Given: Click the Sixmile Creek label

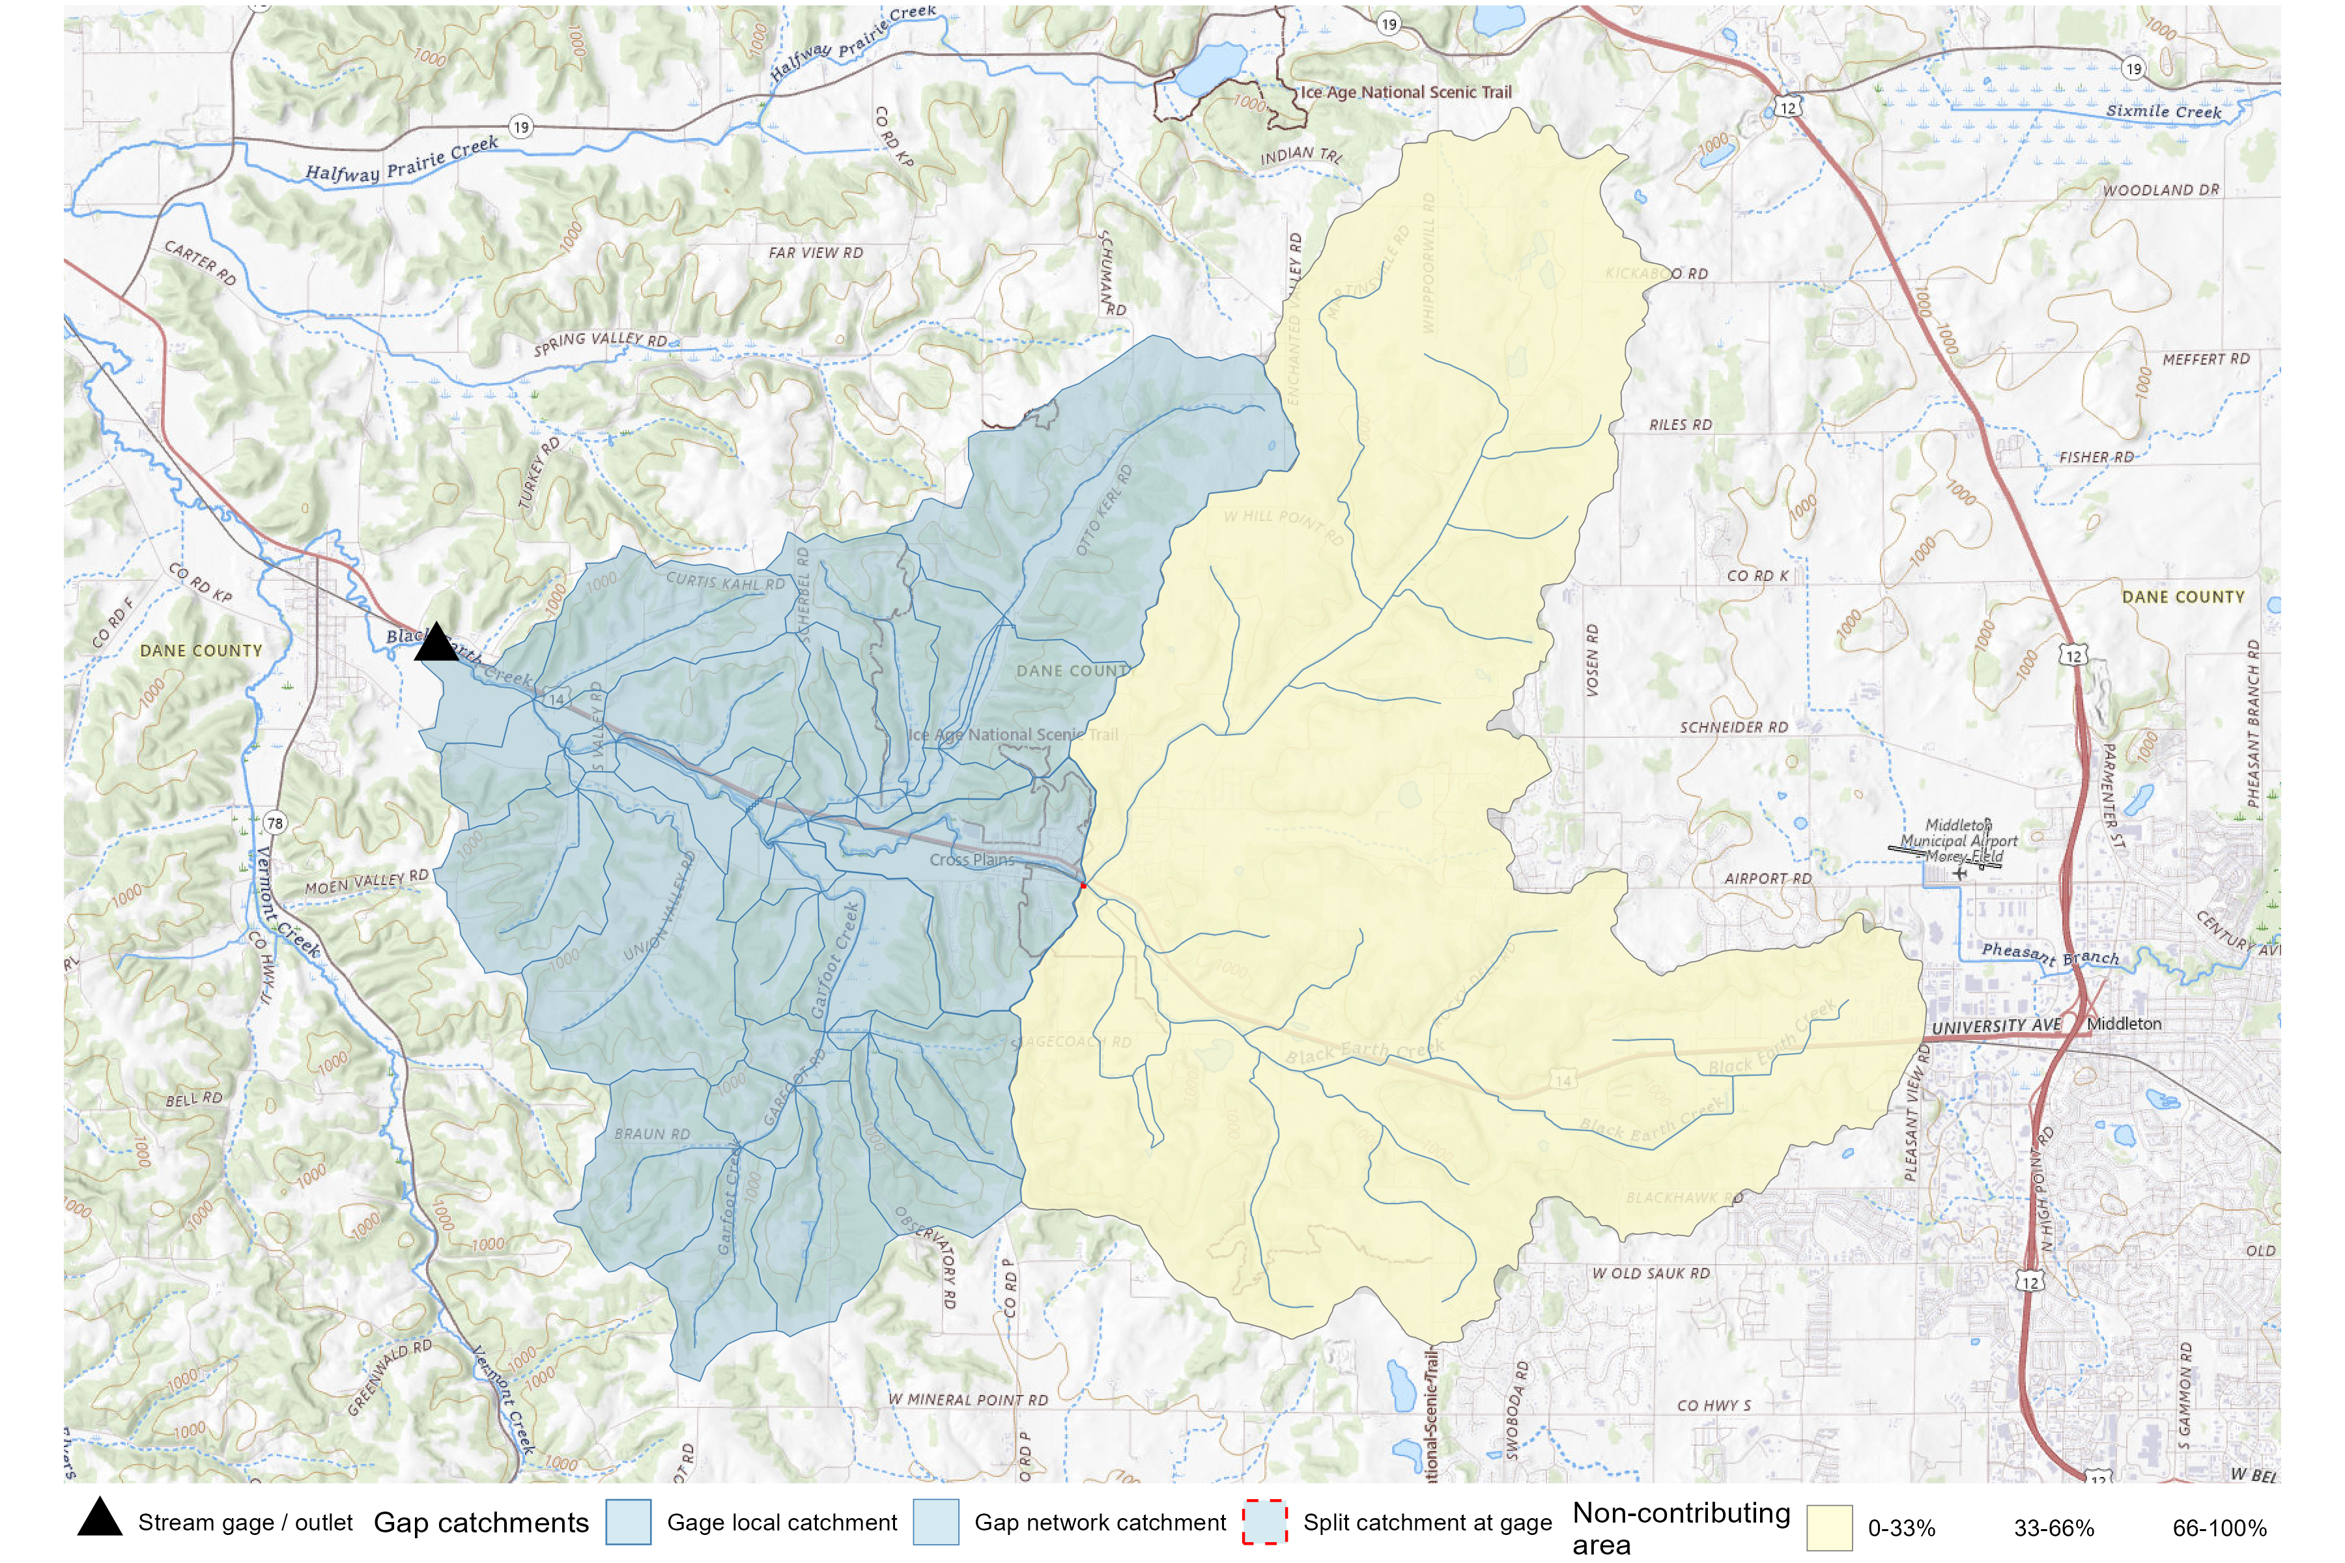Looking at the screenshot, I should (x=2163, y=111).
